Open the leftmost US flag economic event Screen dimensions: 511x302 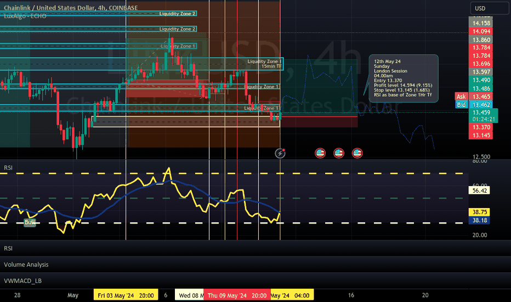[x=320, y=153]
